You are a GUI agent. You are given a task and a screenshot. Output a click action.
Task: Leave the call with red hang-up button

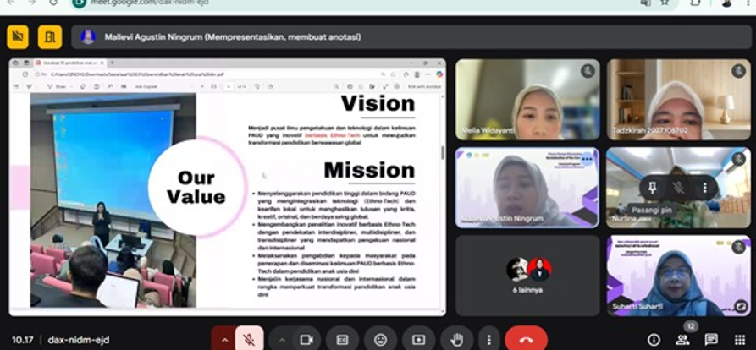point(526,339)
